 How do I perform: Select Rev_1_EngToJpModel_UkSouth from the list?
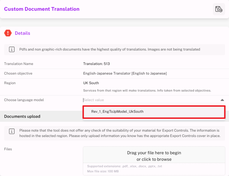[x=117, y=112]
